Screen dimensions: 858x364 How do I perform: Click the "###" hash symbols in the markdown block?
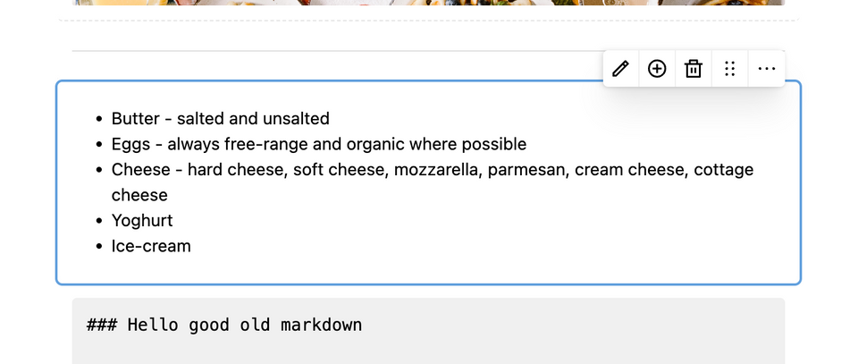[x=102, y=325]
